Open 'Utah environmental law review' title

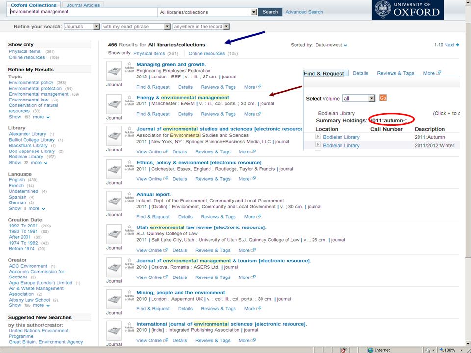pyautogui.click(x=201, y=227)
